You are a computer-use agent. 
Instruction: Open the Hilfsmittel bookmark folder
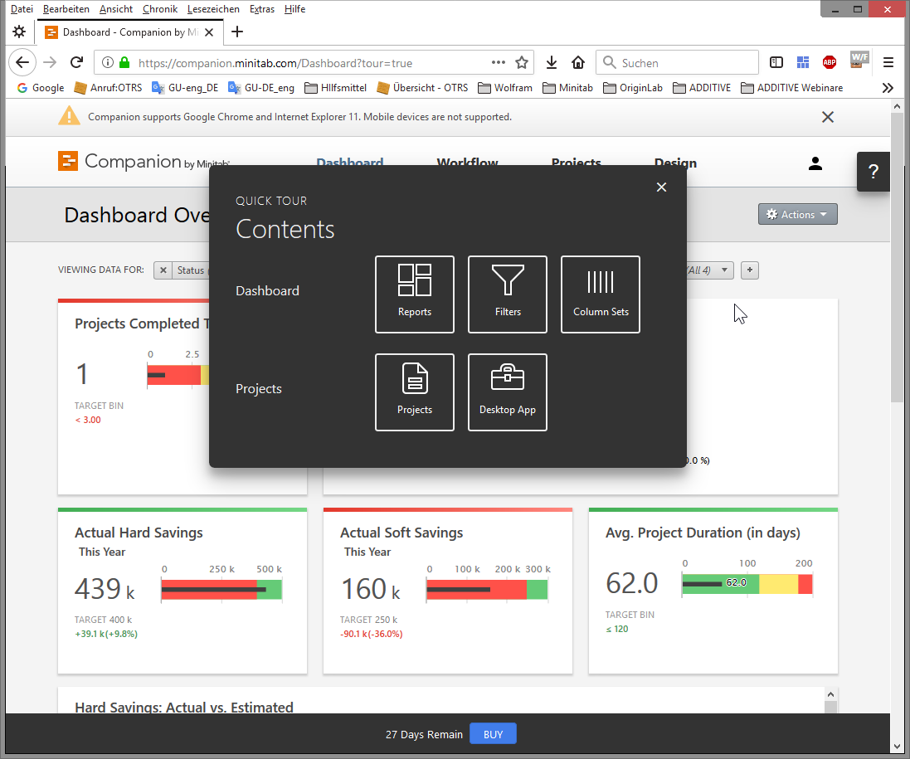336,88
